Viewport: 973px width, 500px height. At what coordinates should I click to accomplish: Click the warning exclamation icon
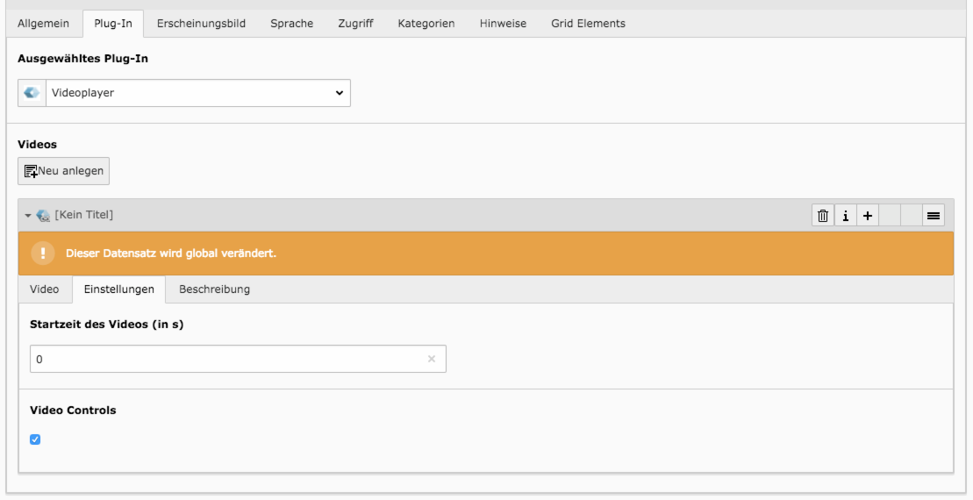(x=43, y=254)
